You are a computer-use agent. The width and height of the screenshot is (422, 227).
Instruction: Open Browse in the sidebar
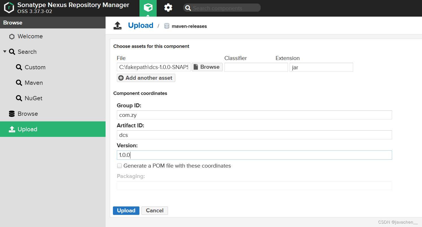click(x=53, y=114)
